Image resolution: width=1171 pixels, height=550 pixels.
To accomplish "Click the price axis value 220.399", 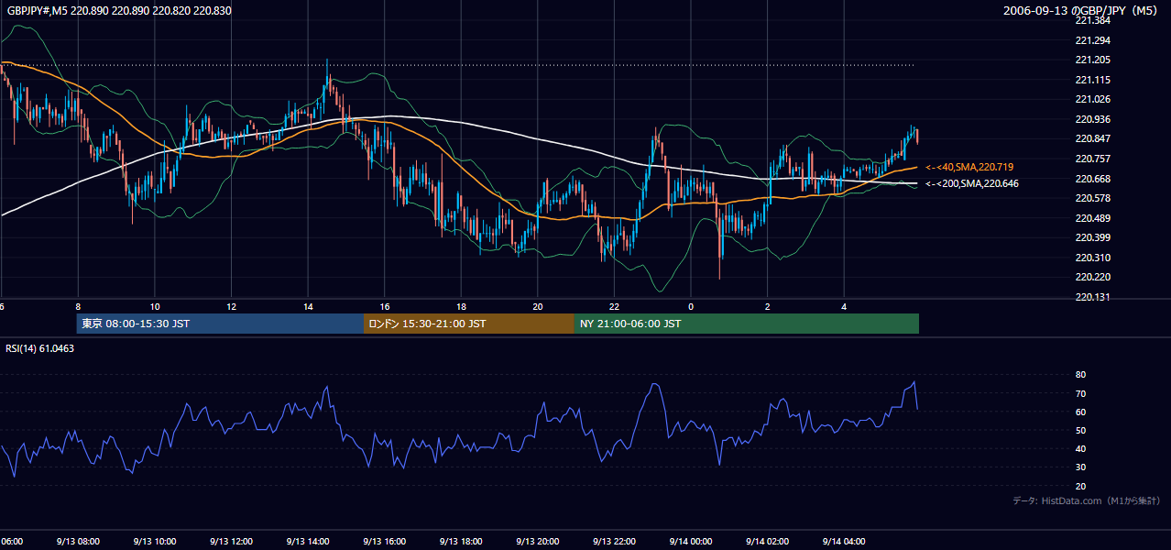I will [x=1092, y=237].
